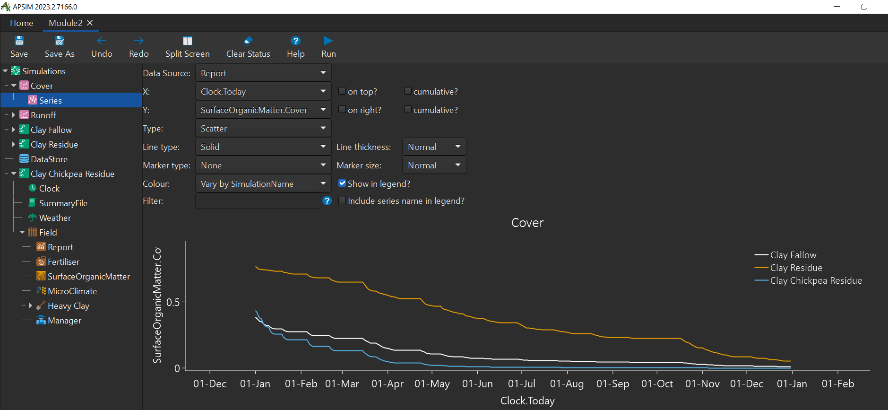Open the Marker size dropdown
The height and width of the screenshot is (410, 888).
pos(434,166)
